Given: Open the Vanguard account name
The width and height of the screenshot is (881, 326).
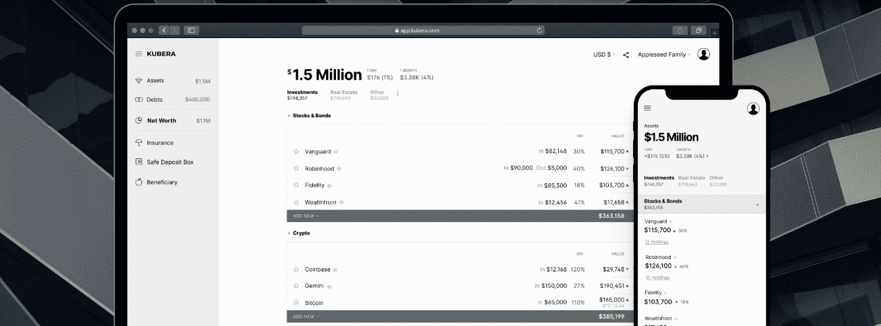Looking at the screenshot, I should click(318, 151).
